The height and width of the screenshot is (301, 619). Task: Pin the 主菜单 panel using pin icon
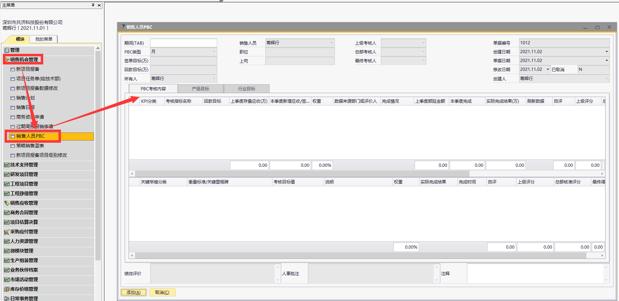tap(93, 5)
